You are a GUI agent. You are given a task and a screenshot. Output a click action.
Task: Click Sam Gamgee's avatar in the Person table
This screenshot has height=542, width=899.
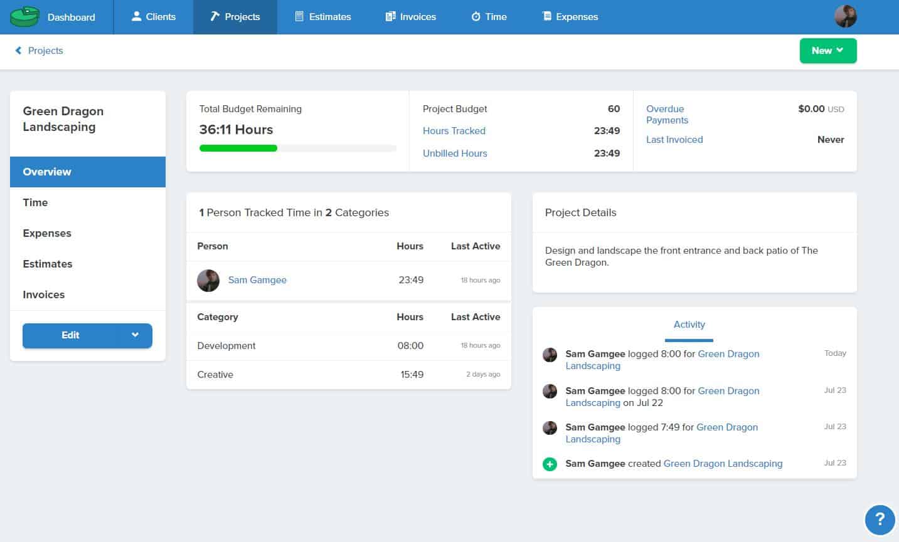[x=208, y=280]
